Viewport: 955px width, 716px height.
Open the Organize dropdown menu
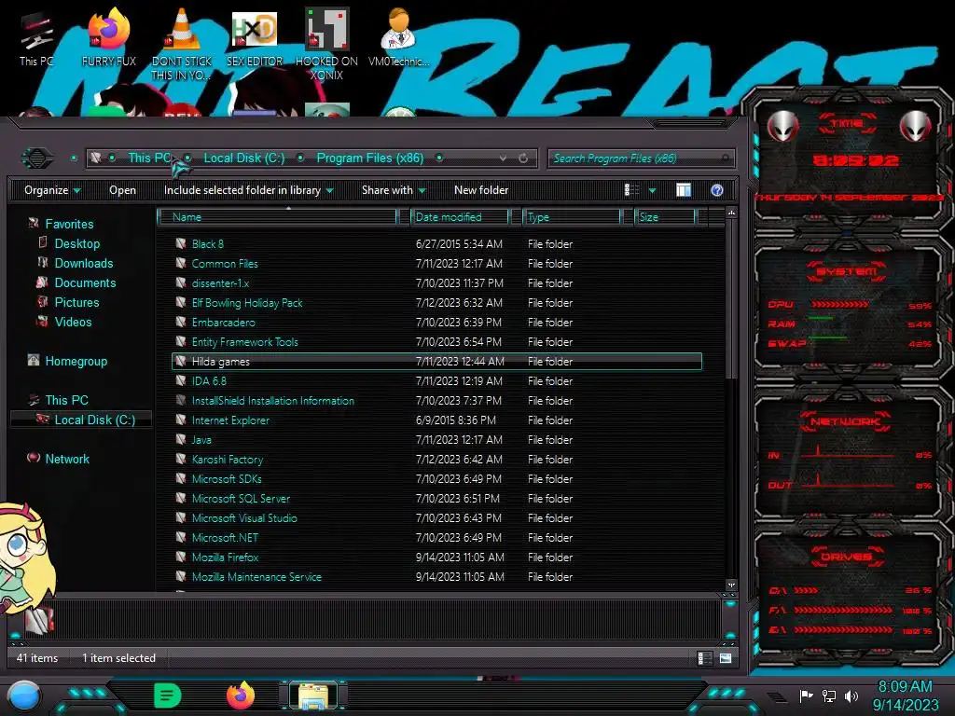(x=52, y=190)
